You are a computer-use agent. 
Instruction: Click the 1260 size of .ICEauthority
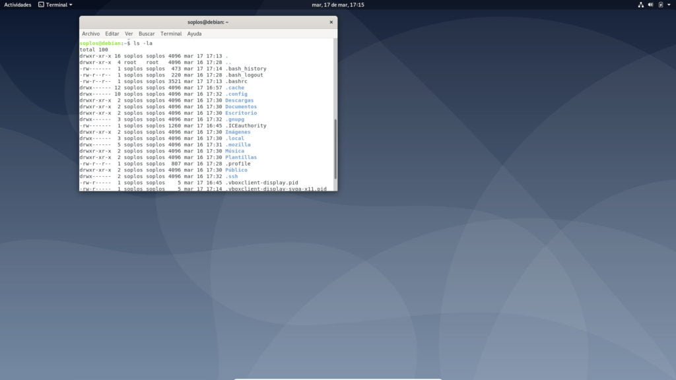coord(174,126)
